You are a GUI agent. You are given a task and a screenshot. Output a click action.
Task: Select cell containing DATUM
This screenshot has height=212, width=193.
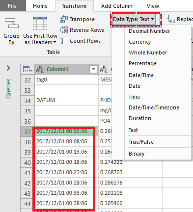66,100
